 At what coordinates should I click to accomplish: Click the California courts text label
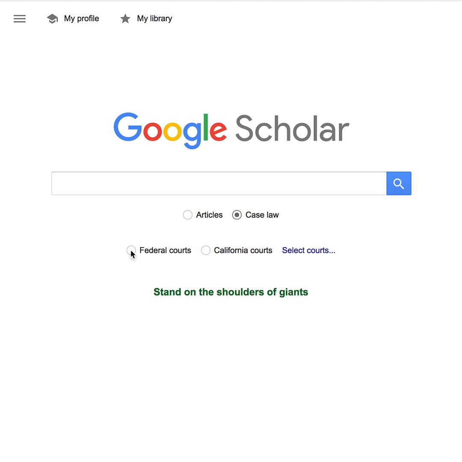[243, 250]
